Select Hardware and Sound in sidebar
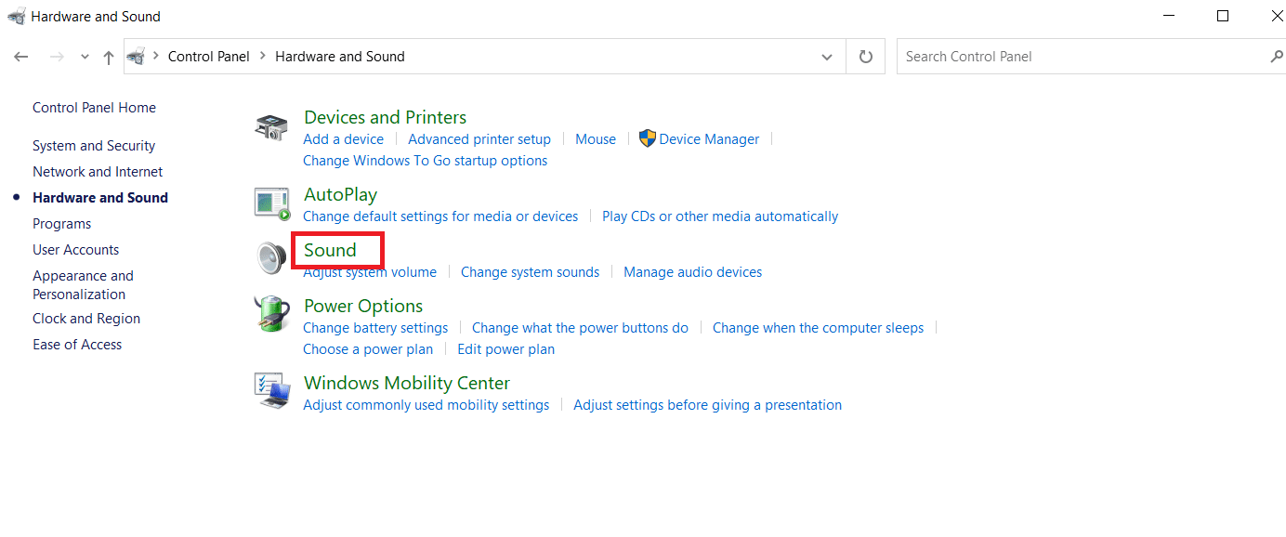This screenshot has width=1286, height=537. click(100, 198)
